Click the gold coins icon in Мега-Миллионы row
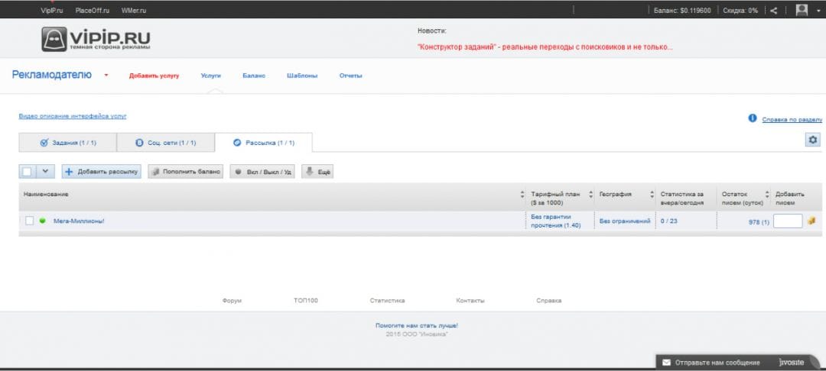826x371 pixels. (811, 221)
